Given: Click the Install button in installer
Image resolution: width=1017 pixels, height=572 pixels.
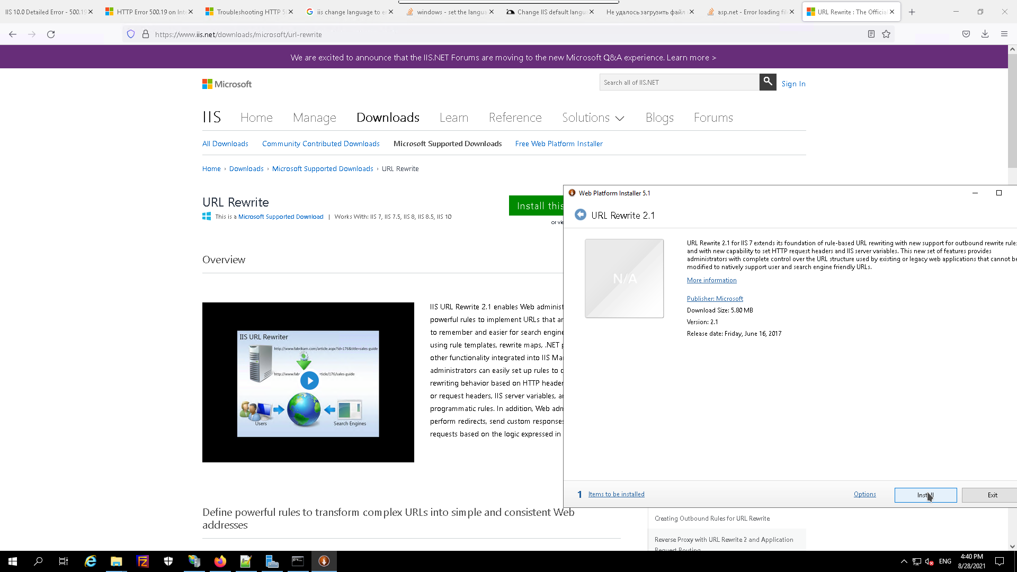Looking at the screenshot, I should click(x=925, y=495).
